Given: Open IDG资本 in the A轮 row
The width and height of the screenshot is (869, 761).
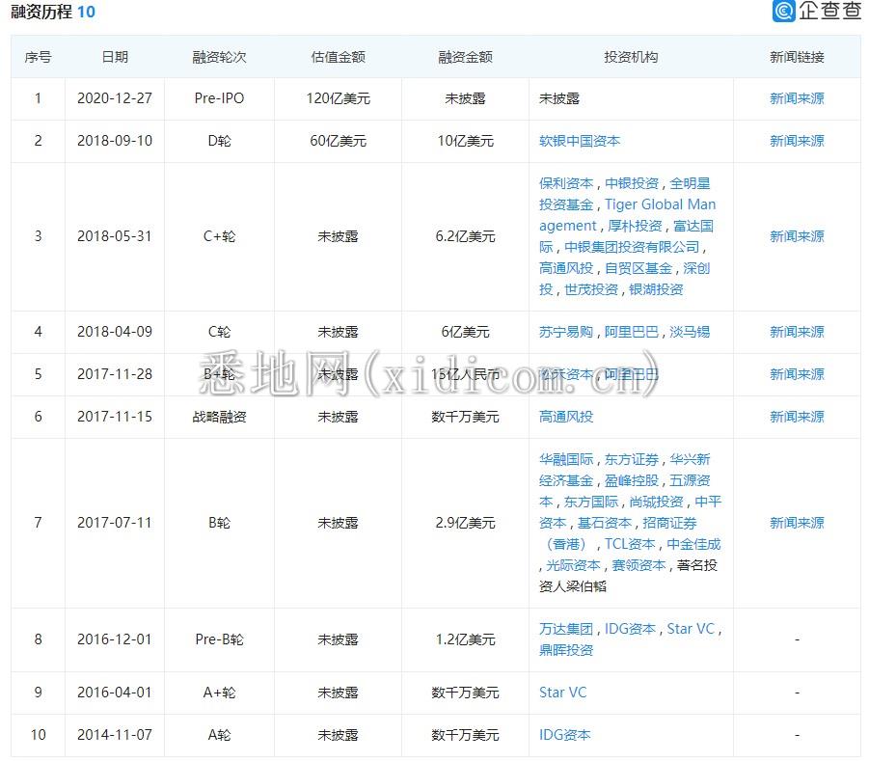Looking at the screenshot, I should (x=565, y=735).
